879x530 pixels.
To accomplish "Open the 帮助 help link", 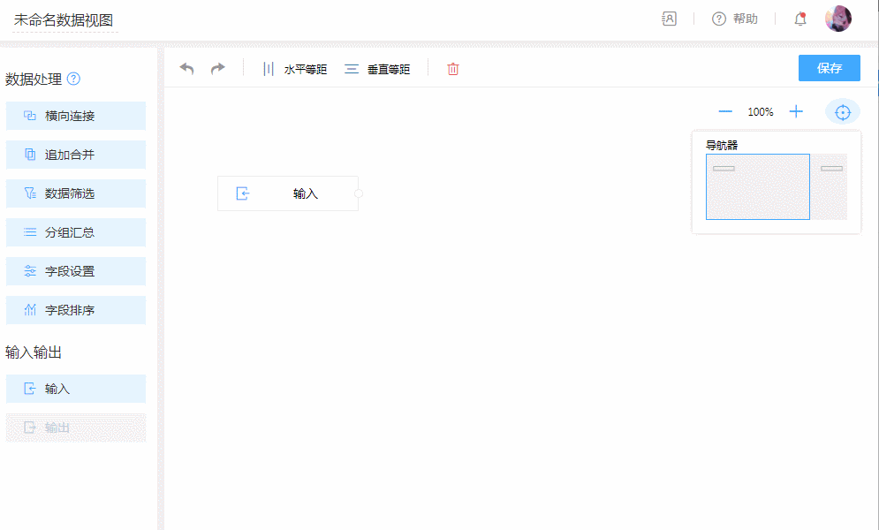I will (x=735, y=19).
